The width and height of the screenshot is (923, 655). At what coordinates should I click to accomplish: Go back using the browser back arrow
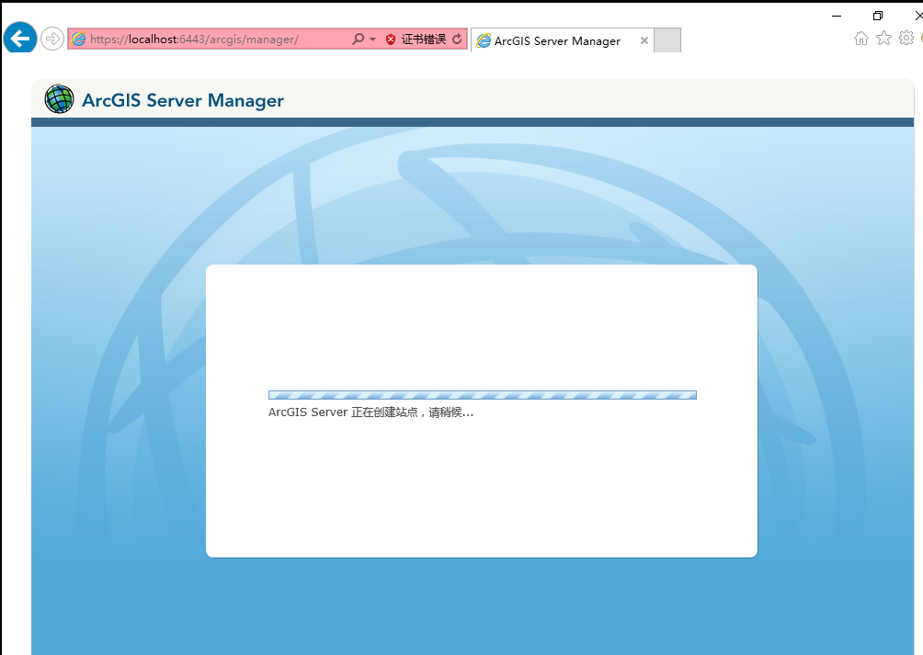tap(20, 39)
